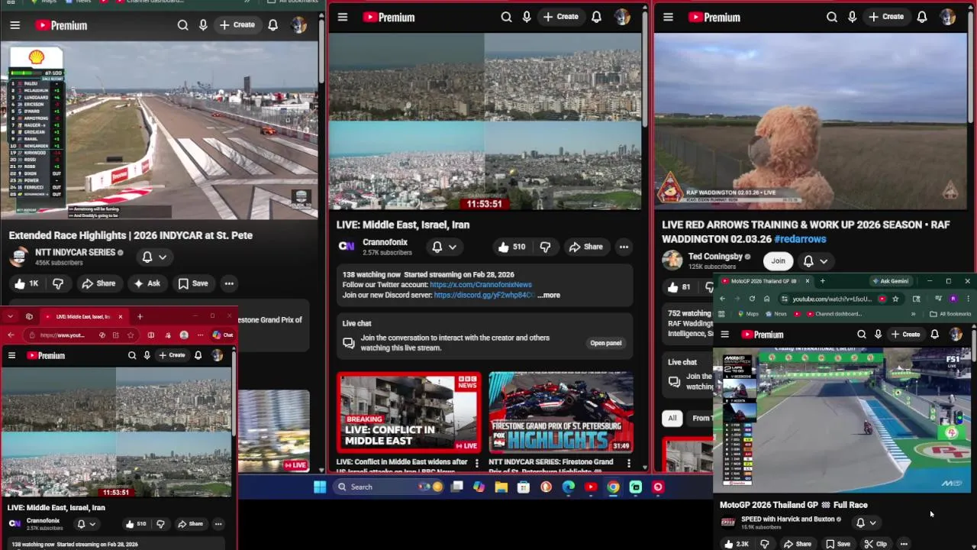This screenshot has width=977, height=550.
Task: Select All filter chip in Red Arrows window
Action: 672,418
